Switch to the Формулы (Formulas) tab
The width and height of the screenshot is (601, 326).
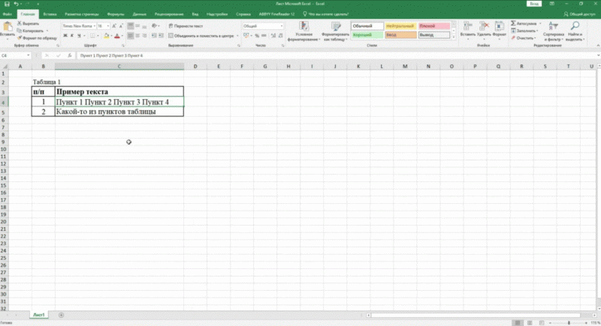(116, 14)
